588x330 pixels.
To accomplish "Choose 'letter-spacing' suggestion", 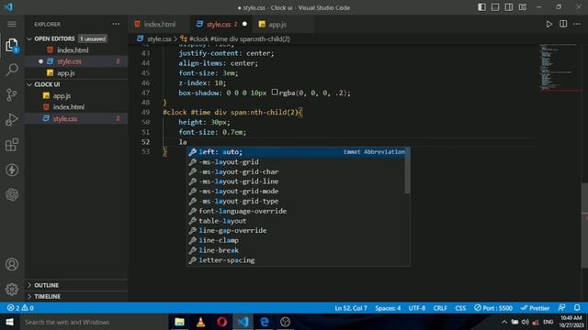I will [296, 260].
